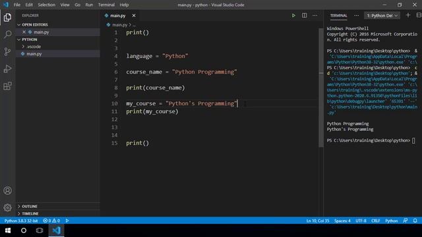Open the feedback icon in status bar
Viewport: 422px width, 237px height.
tap(406, 221)
